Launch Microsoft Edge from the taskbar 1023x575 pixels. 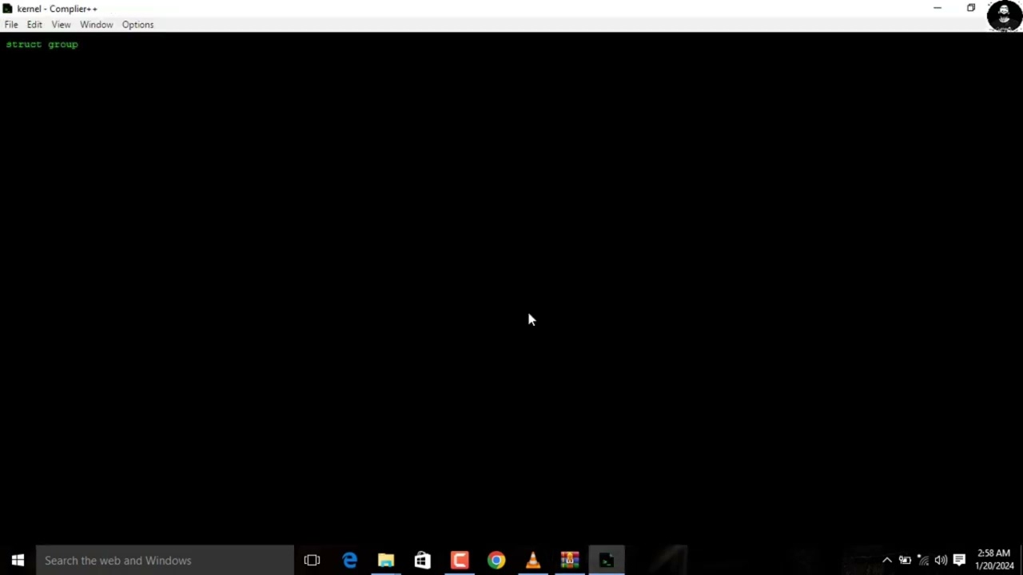point(349,561)
